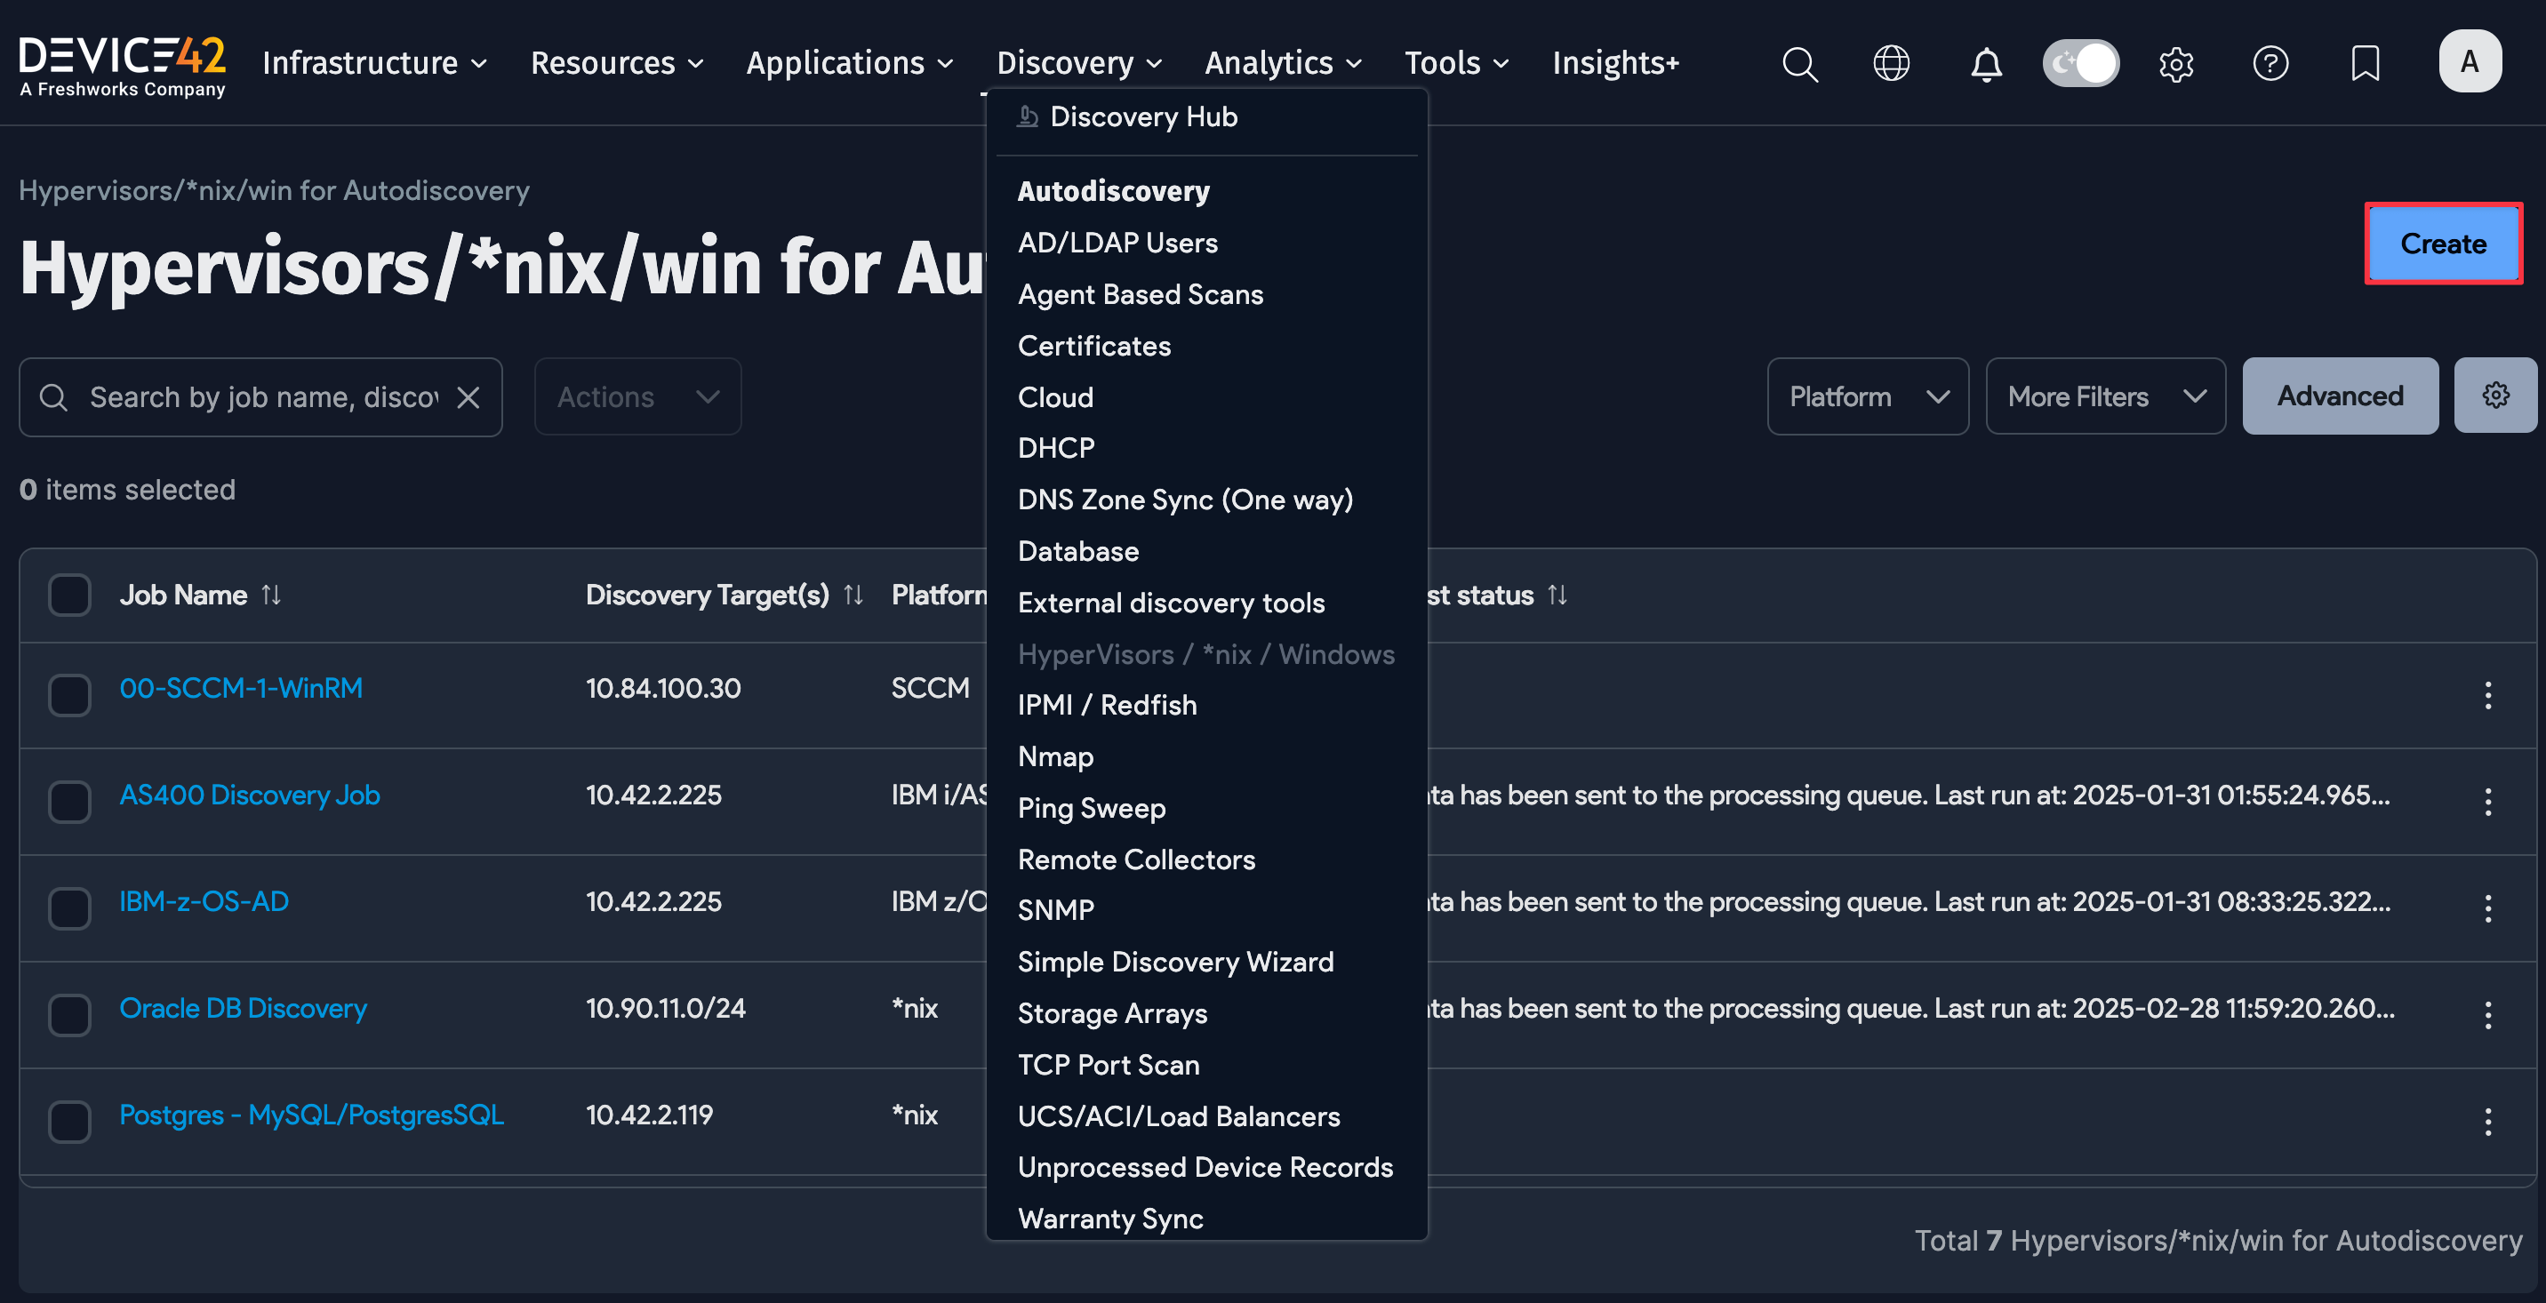The width and height of the screenshot is (2546, 1303).
Task: Click the globe language icon
Action: click(x=1891, y=63)
